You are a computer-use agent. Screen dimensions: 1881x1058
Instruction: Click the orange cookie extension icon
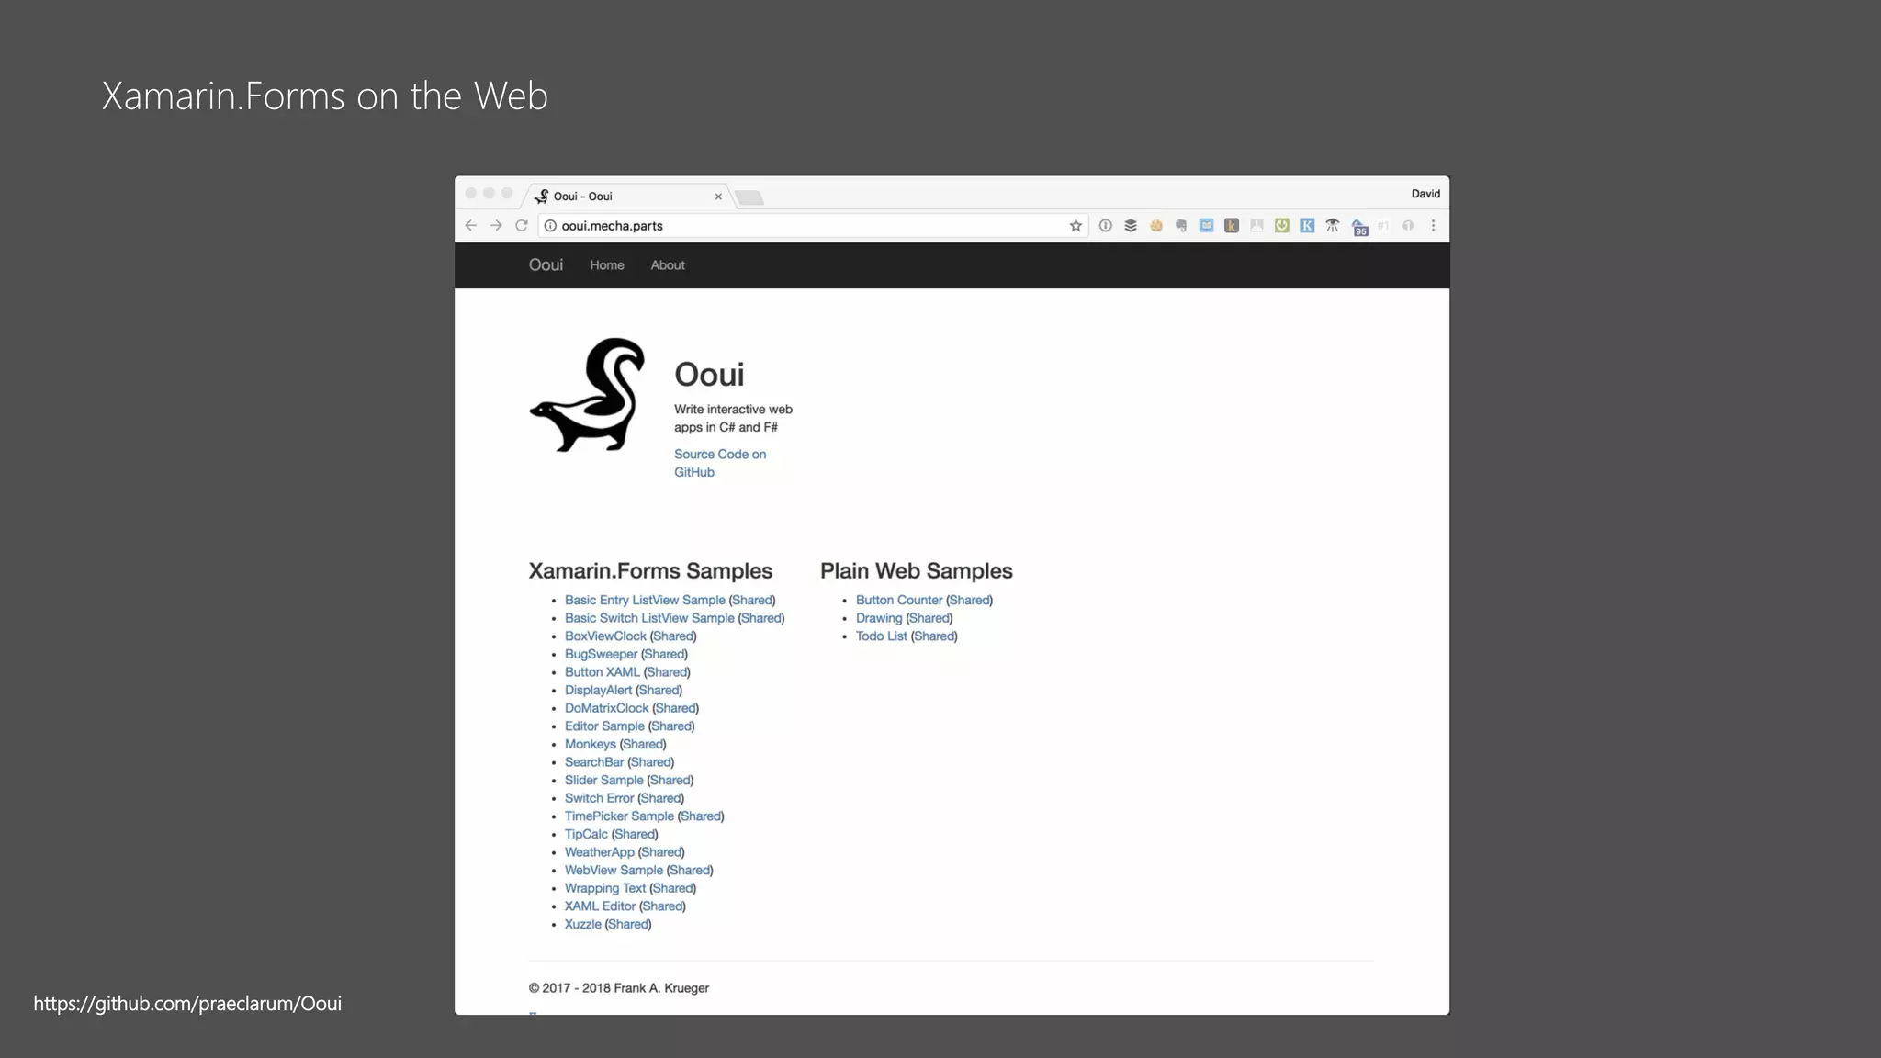click(1156, 226)
